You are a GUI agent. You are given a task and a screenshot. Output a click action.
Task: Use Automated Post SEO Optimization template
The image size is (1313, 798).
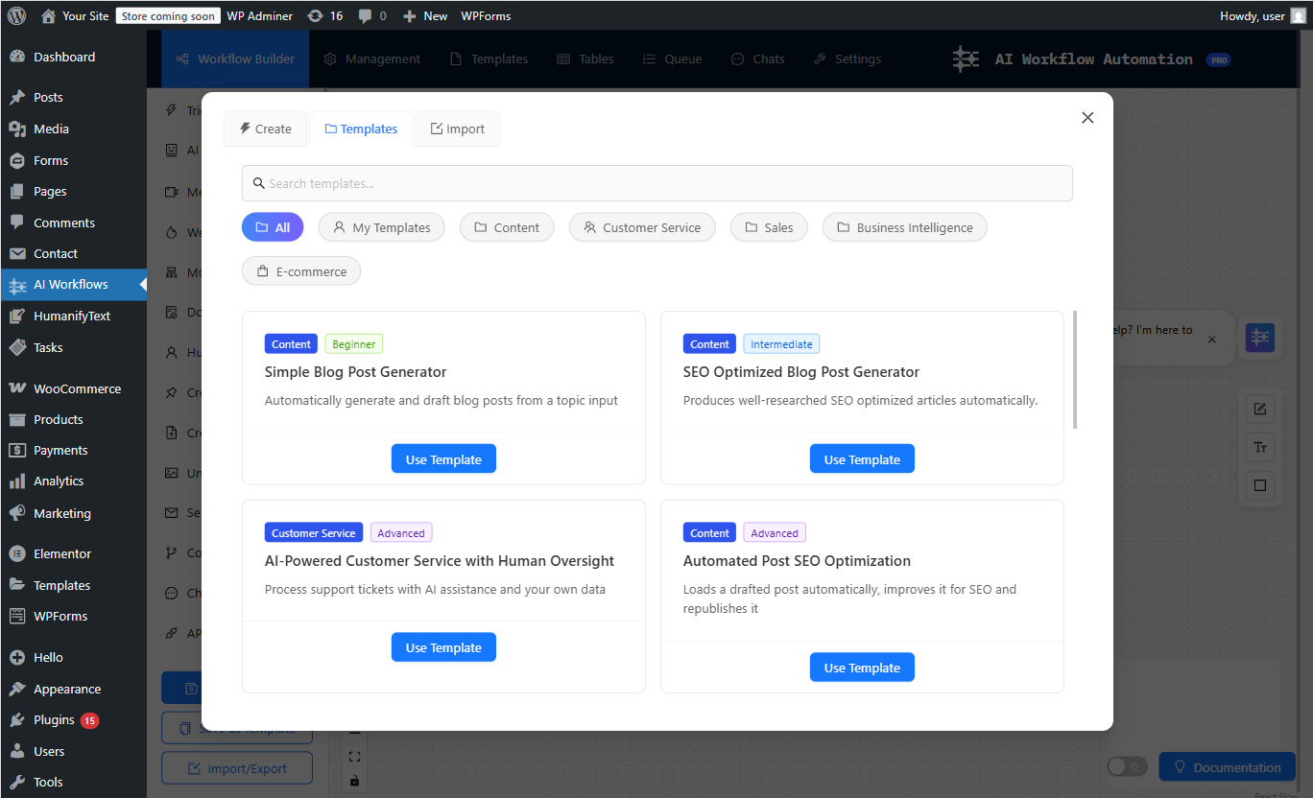862,668
